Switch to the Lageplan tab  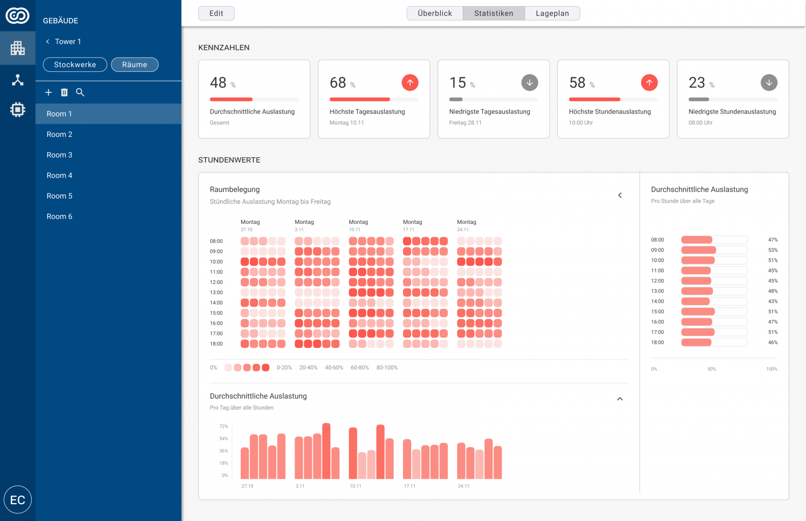click(x=552, y=13)
